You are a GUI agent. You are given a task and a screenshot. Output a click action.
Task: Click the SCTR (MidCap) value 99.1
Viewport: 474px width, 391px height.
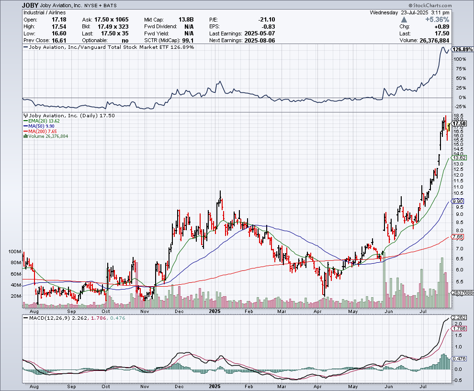tap(188, 41)
